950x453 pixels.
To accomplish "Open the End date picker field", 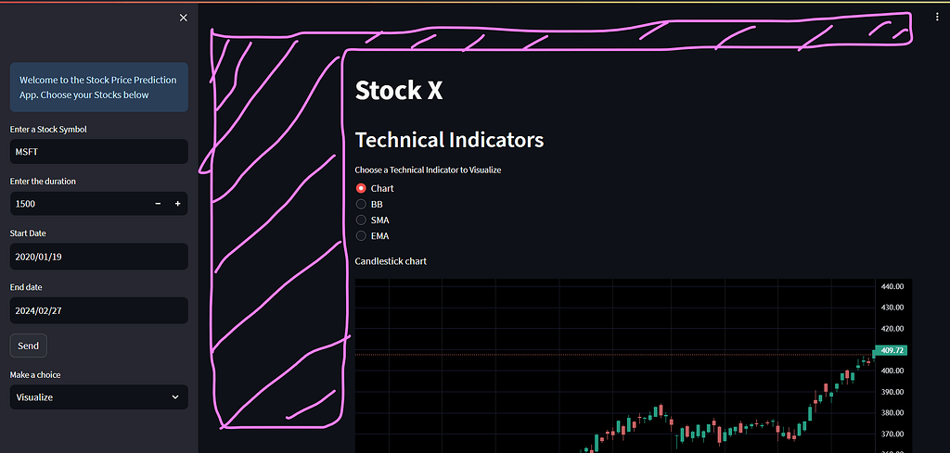I will pyautogui.click(x=98, y=310).
